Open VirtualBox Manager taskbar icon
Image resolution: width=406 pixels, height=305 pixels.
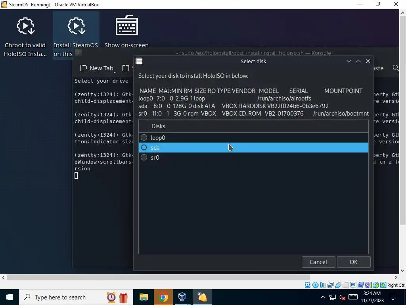click(x=182, y=297)
